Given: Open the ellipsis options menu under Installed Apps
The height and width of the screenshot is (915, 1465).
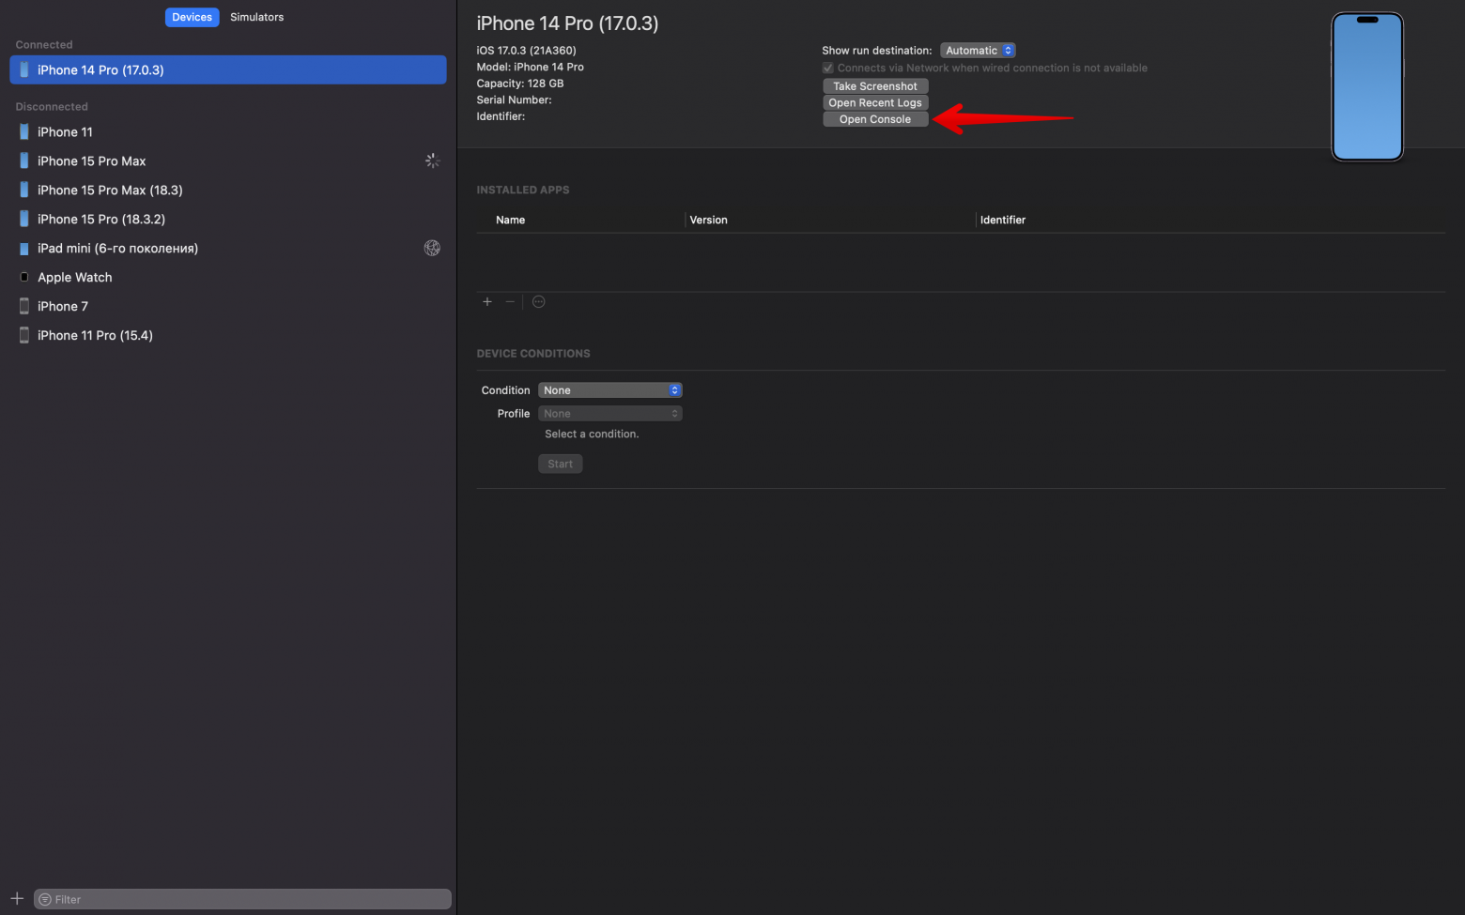Looking at the screenshot, I should pyautogui.click(x=538, y=301).
